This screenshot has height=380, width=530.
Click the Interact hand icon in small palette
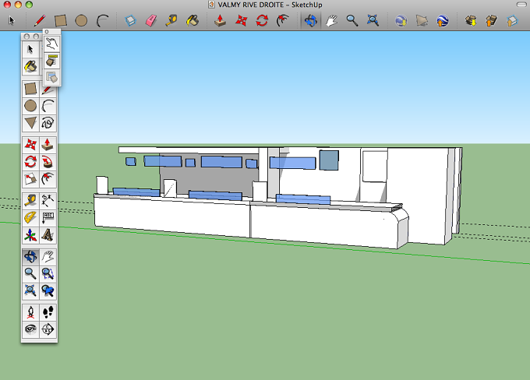pos(51,44)
